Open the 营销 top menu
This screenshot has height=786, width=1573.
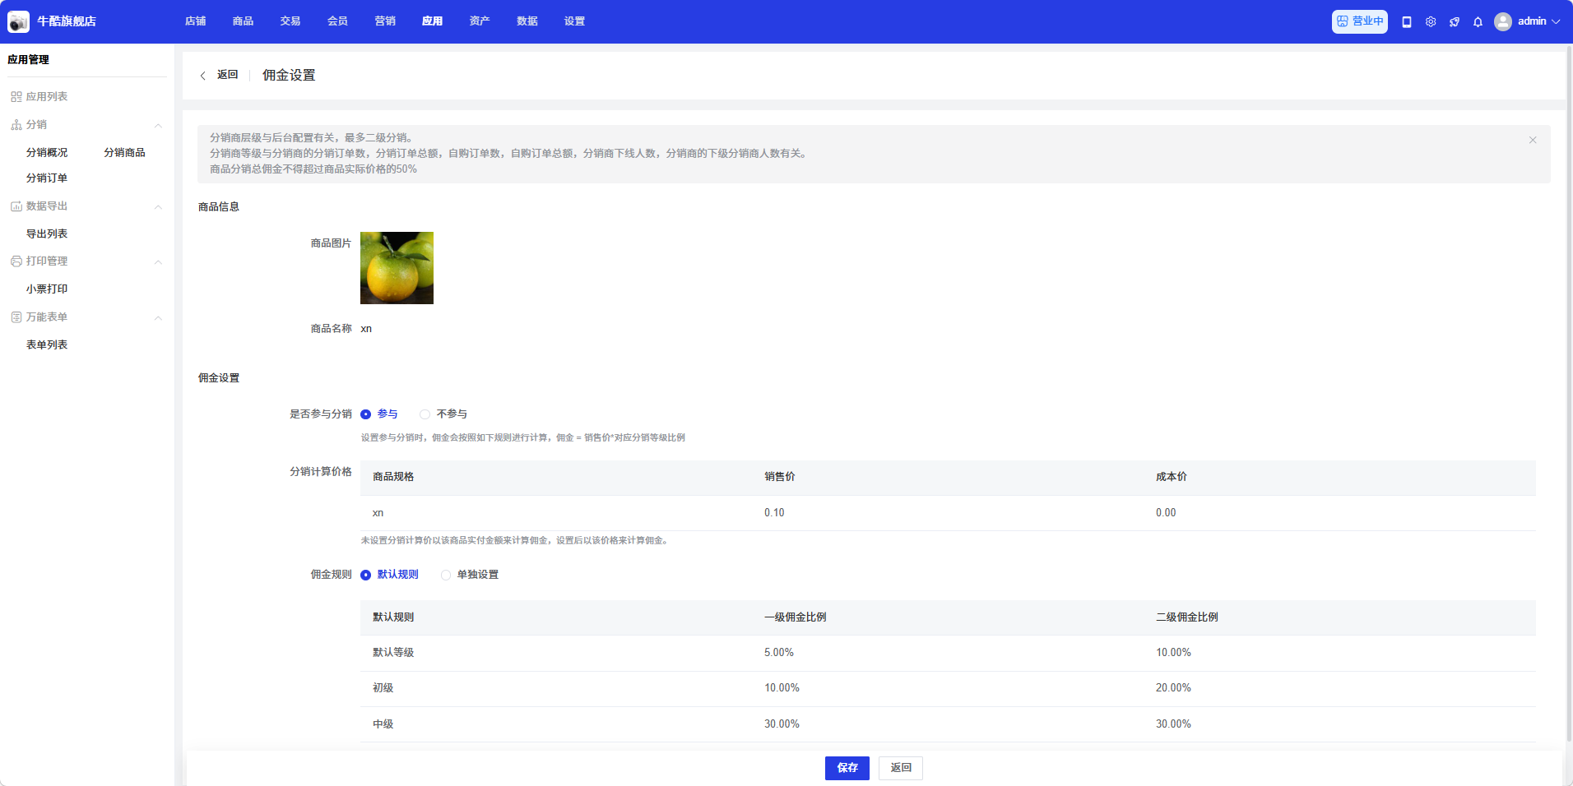pos(385,21)
